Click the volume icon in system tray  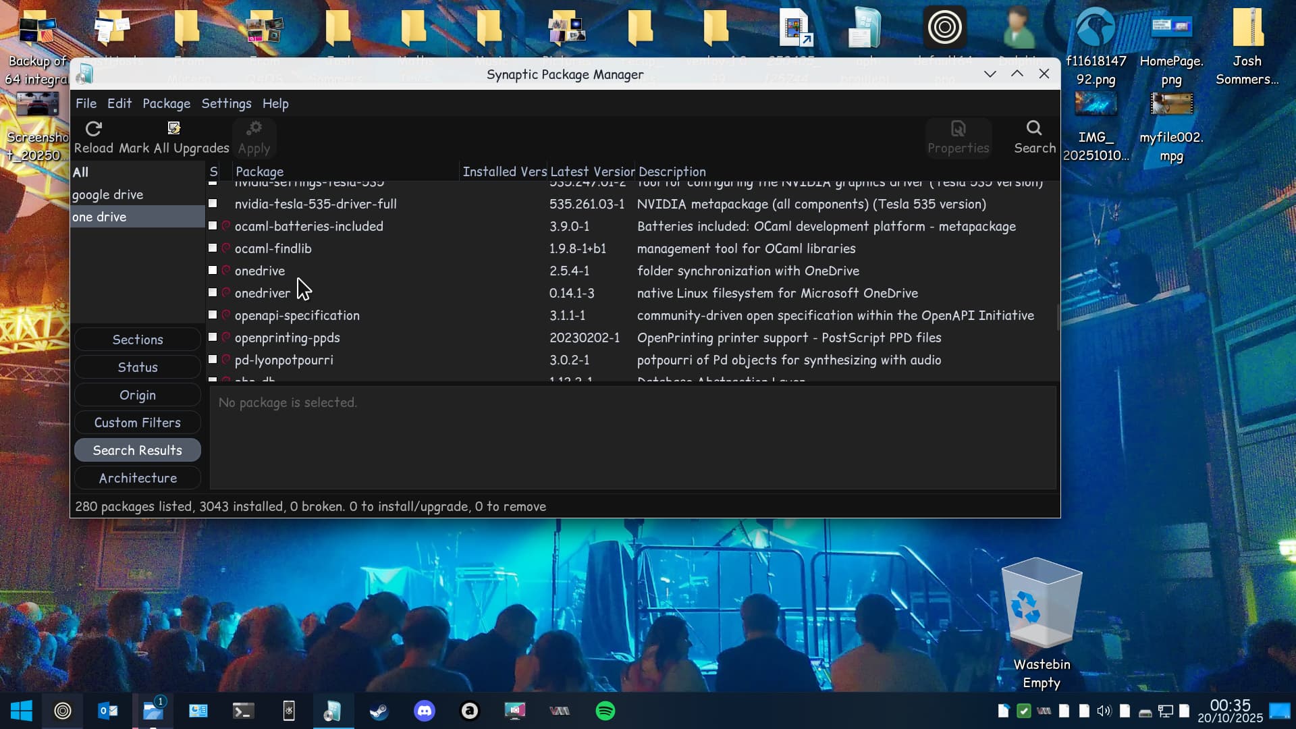(1104, 711)
